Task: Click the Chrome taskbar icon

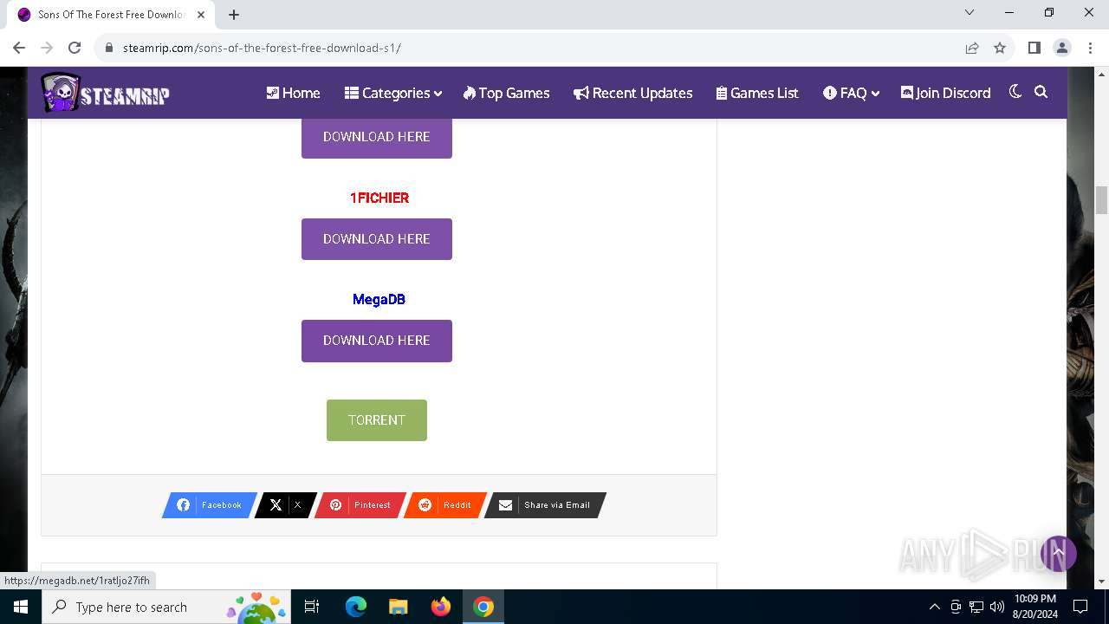Action: pyautogui.click(x=483, y=607)
